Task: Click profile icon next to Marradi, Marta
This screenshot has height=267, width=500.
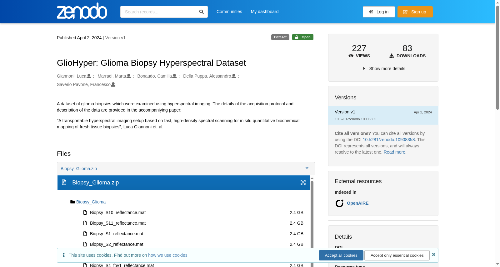Action: point(129,76)
